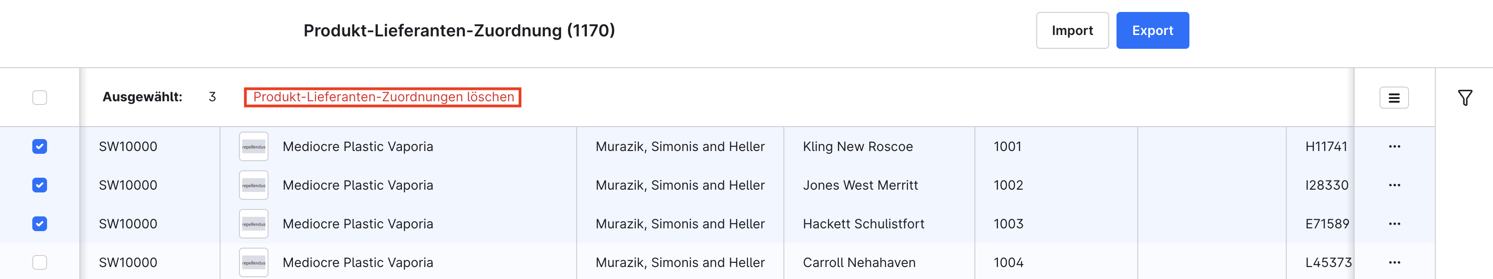The image size is (1493, 279).
Task: Uncheck the Jones West Merritt row checkbox
Action: tap(39, 185)
